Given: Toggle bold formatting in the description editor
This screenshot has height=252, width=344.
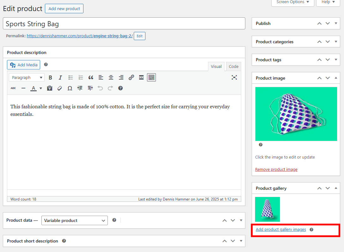Looking at the screenshot, I should click(x=50, y=77).
